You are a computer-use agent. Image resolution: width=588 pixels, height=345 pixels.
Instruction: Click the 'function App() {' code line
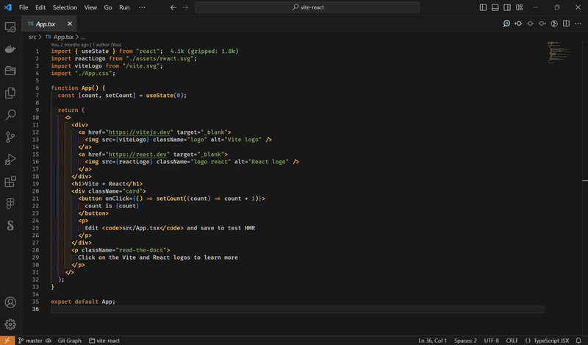tap(78, 88)
